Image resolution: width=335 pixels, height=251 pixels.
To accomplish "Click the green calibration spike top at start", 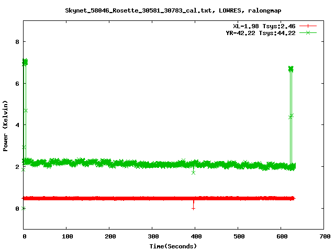I will (25, 62).
